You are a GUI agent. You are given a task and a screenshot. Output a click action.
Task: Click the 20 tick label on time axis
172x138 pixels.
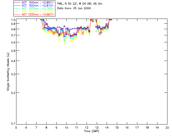[x=167, y=127]
